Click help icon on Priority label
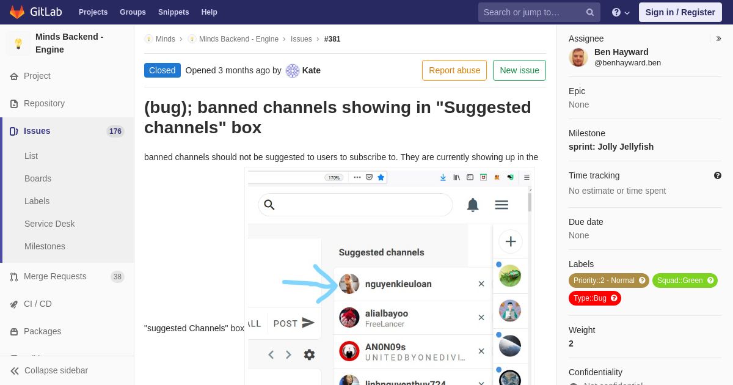Screen dimensions: 733x385 (642, 280)
